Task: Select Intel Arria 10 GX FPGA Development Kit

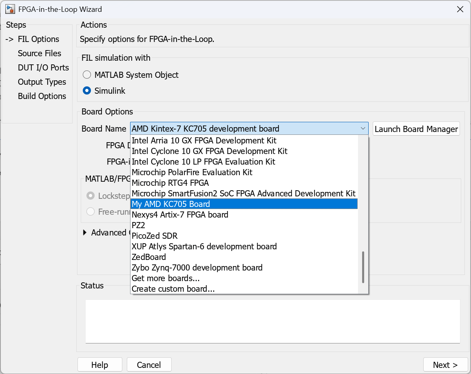Action: coord(204,141)
